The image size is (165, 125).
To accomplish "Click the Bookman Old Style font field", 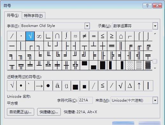I will click(x=55, y=26).
